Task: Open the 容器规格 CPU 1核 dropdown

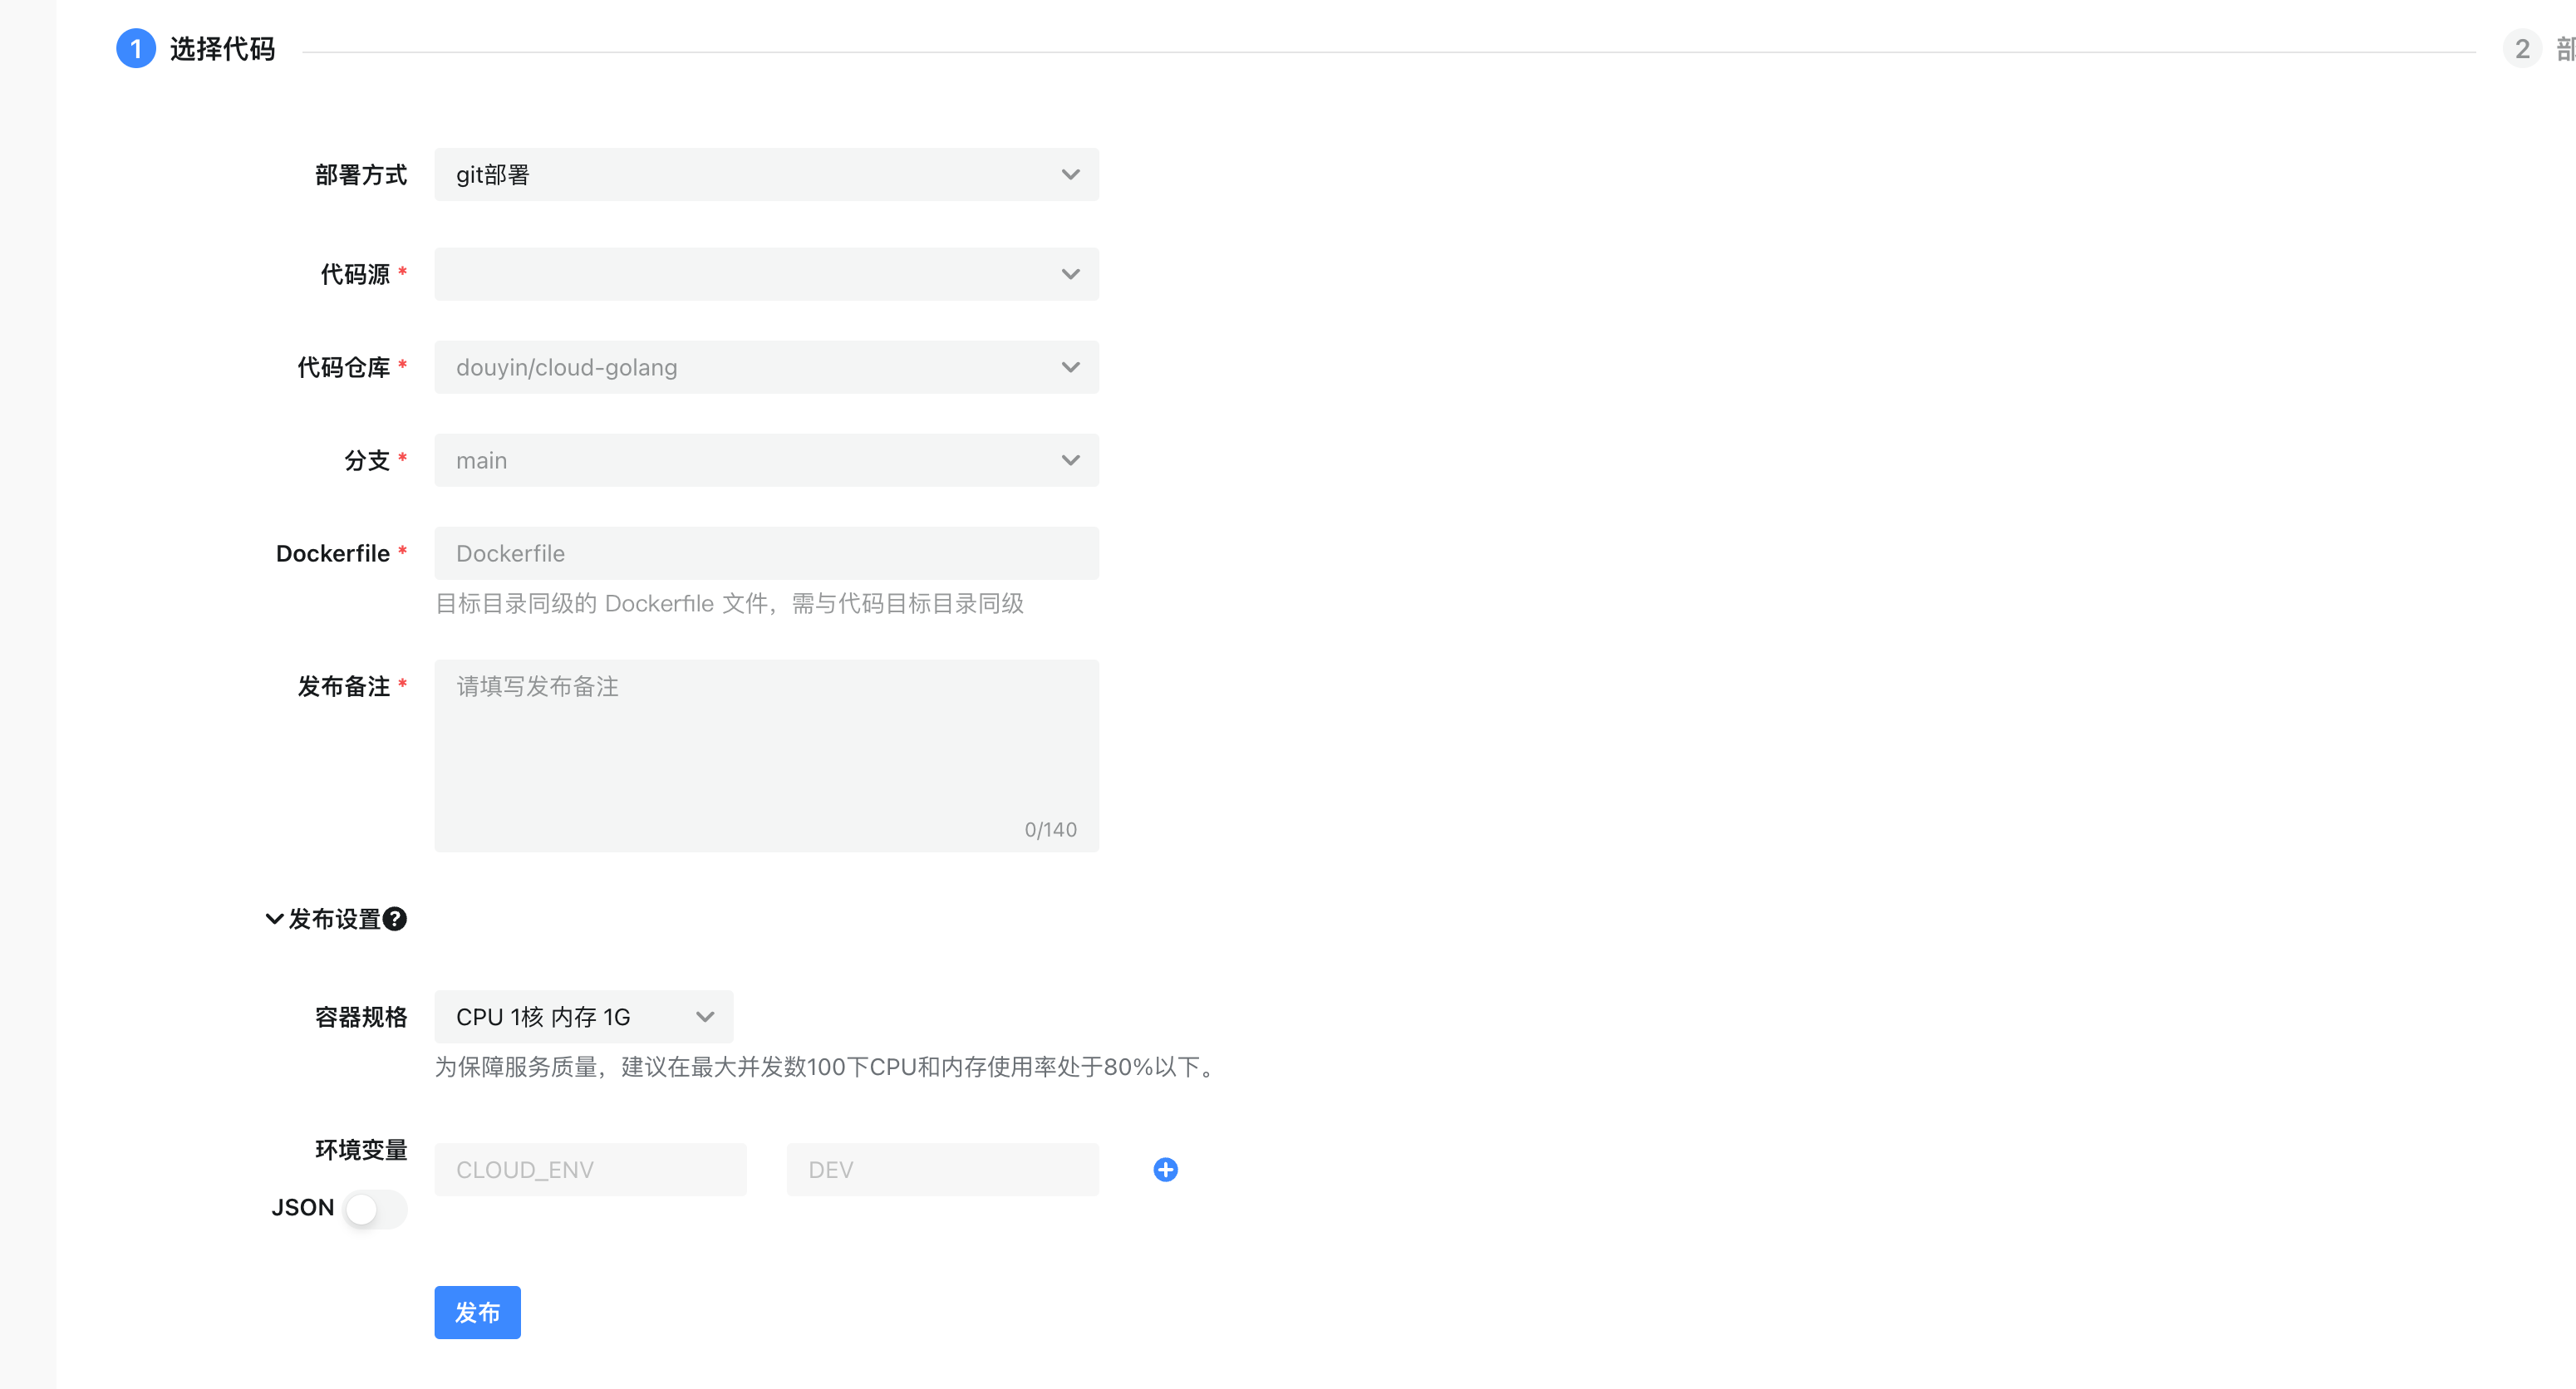Action: click(x=583, y=1017)
